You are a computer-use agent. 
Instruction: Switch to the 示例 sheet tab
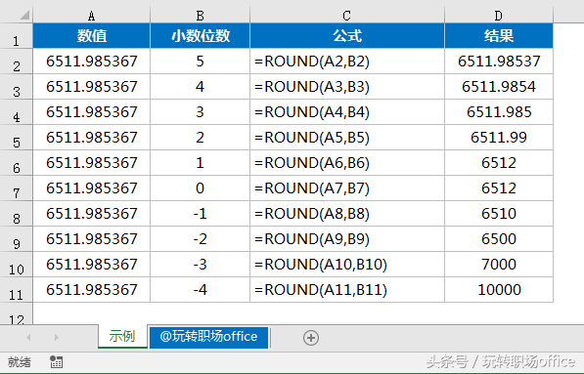[122, 337]
